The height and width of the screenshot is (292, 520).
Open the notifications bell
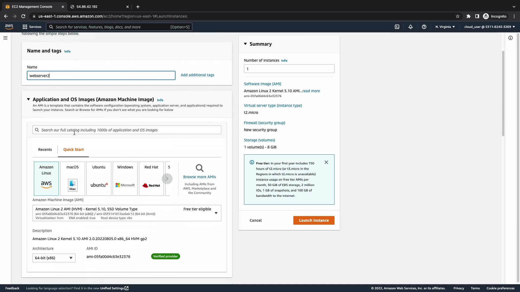(x=411, y=27)
